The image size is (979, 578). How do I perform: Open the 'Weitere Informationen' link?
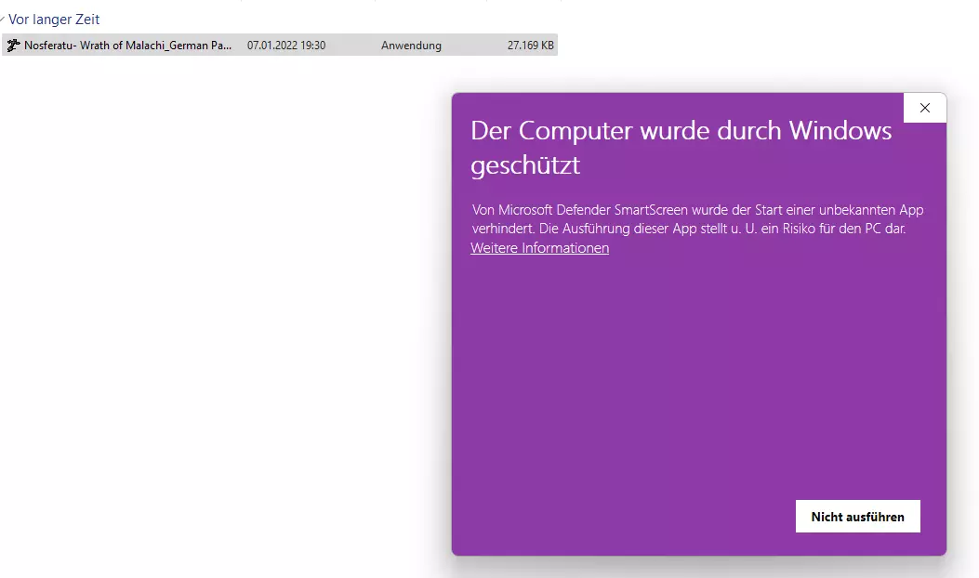pos(539,248)
